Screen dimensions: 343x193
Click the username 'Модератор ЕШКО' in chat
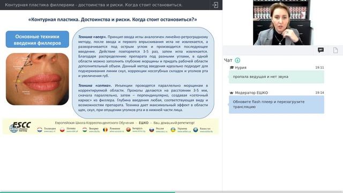(251, 93)
